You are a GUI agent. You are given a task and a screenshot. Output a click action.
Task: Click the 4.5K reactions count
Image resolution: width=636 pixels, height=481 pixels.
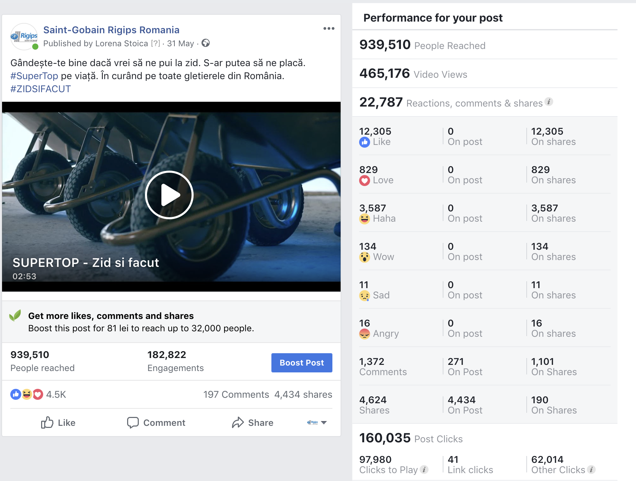click(x=56, y=394)
